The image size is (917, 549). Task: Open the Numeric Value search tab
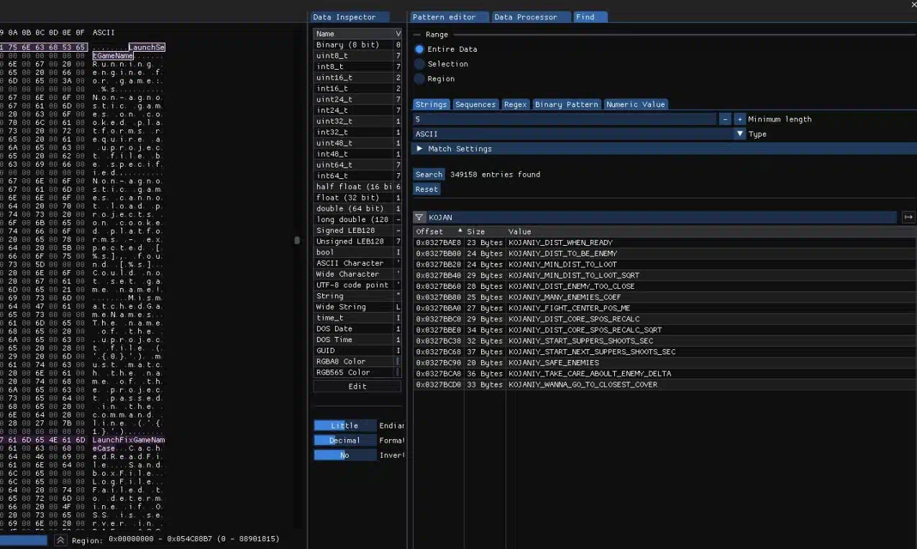pyautogui.click(x=635, y=104)
